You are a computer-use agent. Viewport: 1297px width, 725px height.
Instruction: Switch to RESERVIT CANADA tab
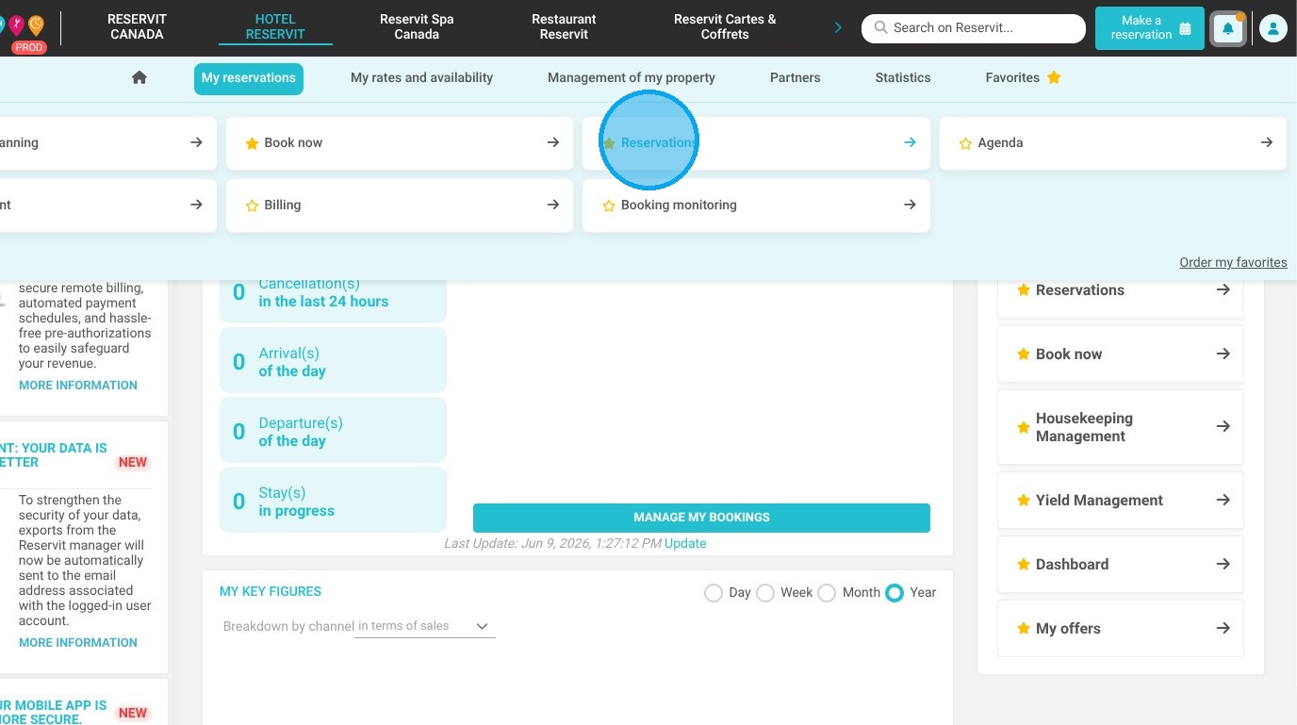point(137,26)
